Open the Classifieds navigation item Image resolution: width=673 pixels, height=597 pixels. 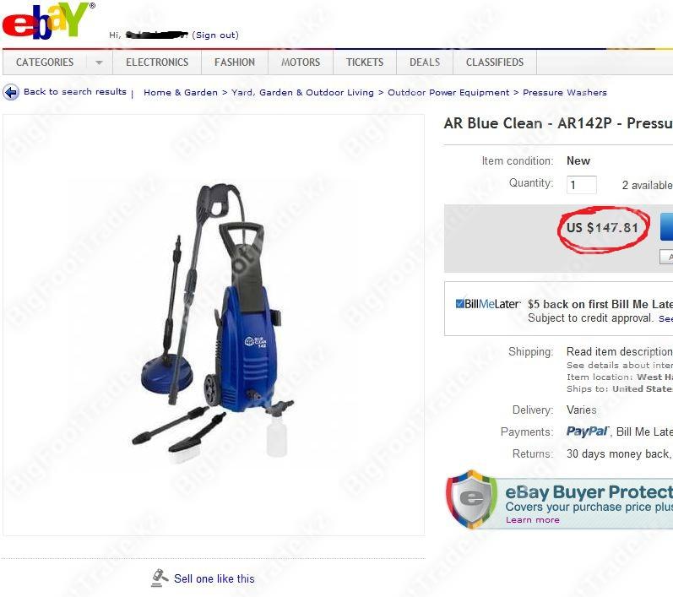click(495, 62)
